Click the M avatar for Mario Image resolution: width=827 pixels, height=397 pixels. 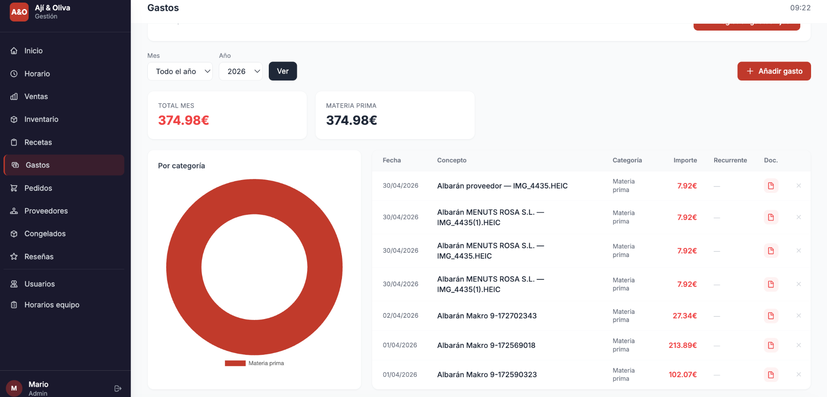14,388
